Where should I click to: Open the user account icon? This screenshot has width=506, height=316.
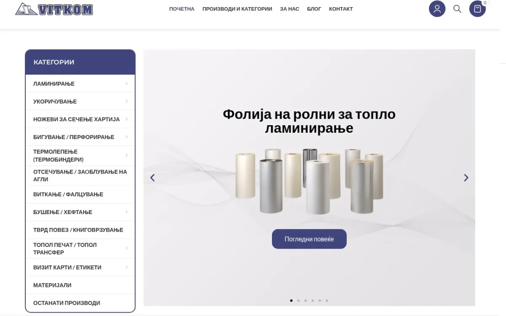pos(437,9)
